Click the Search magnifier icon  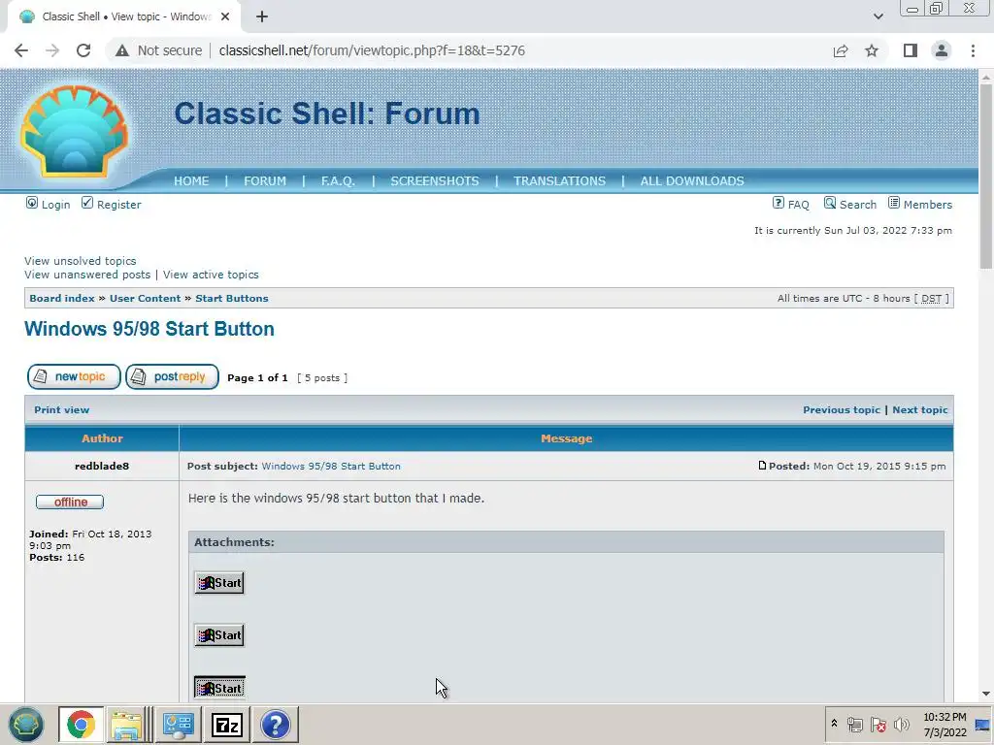[830, 203]
